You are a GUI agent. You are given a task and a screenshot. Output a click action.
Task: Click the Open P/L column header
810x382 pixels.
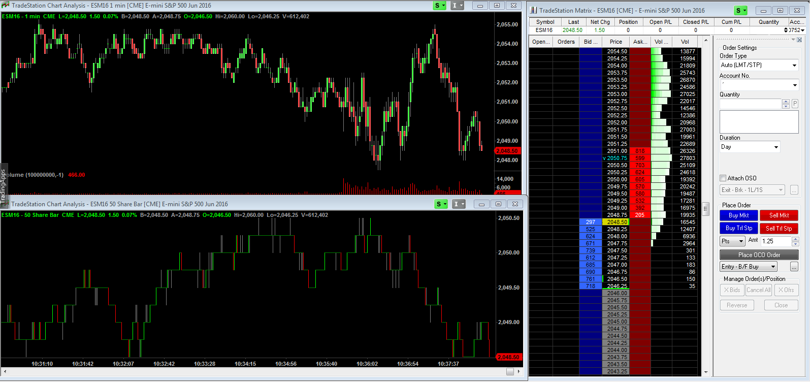point(660,22)
